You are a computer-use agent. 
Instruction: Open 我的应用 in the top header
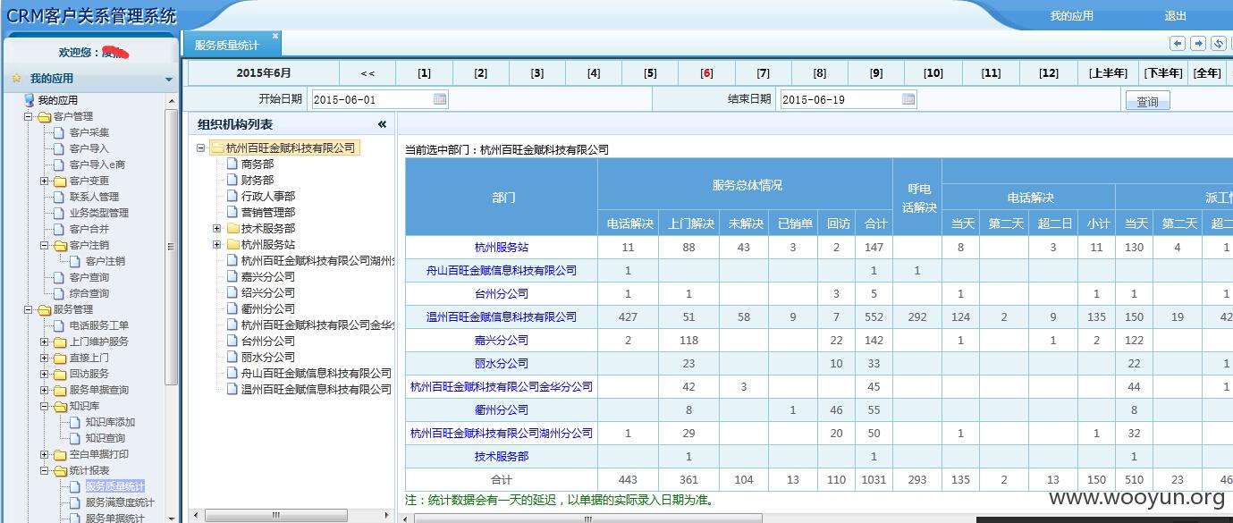tap(1071, 16)
